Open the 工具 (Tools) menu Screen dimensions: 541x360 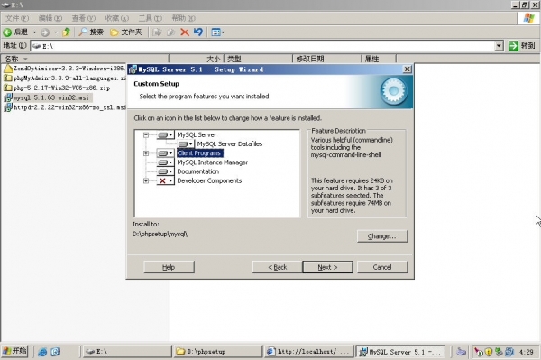click(151, 18)
